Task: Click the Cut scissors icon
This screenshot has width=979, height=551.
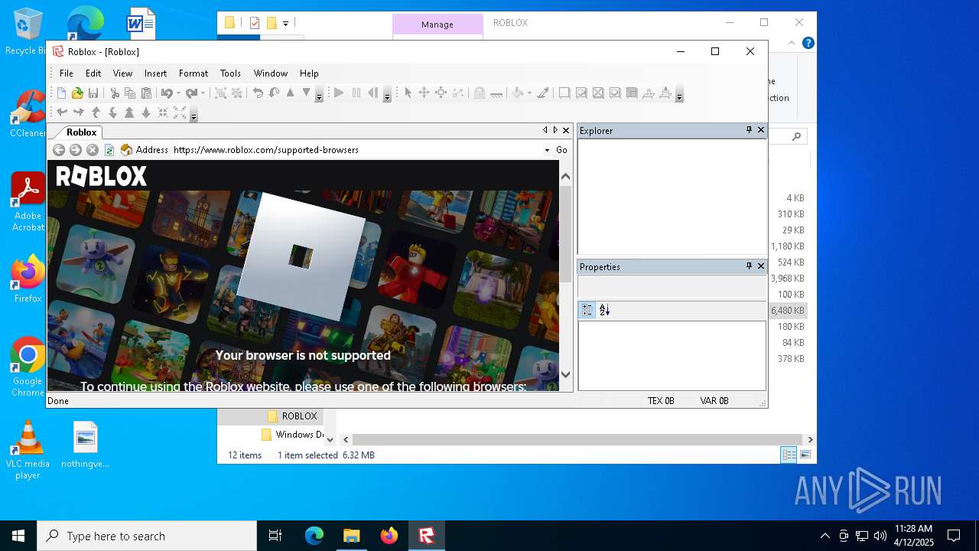Action: coord(115,93)
